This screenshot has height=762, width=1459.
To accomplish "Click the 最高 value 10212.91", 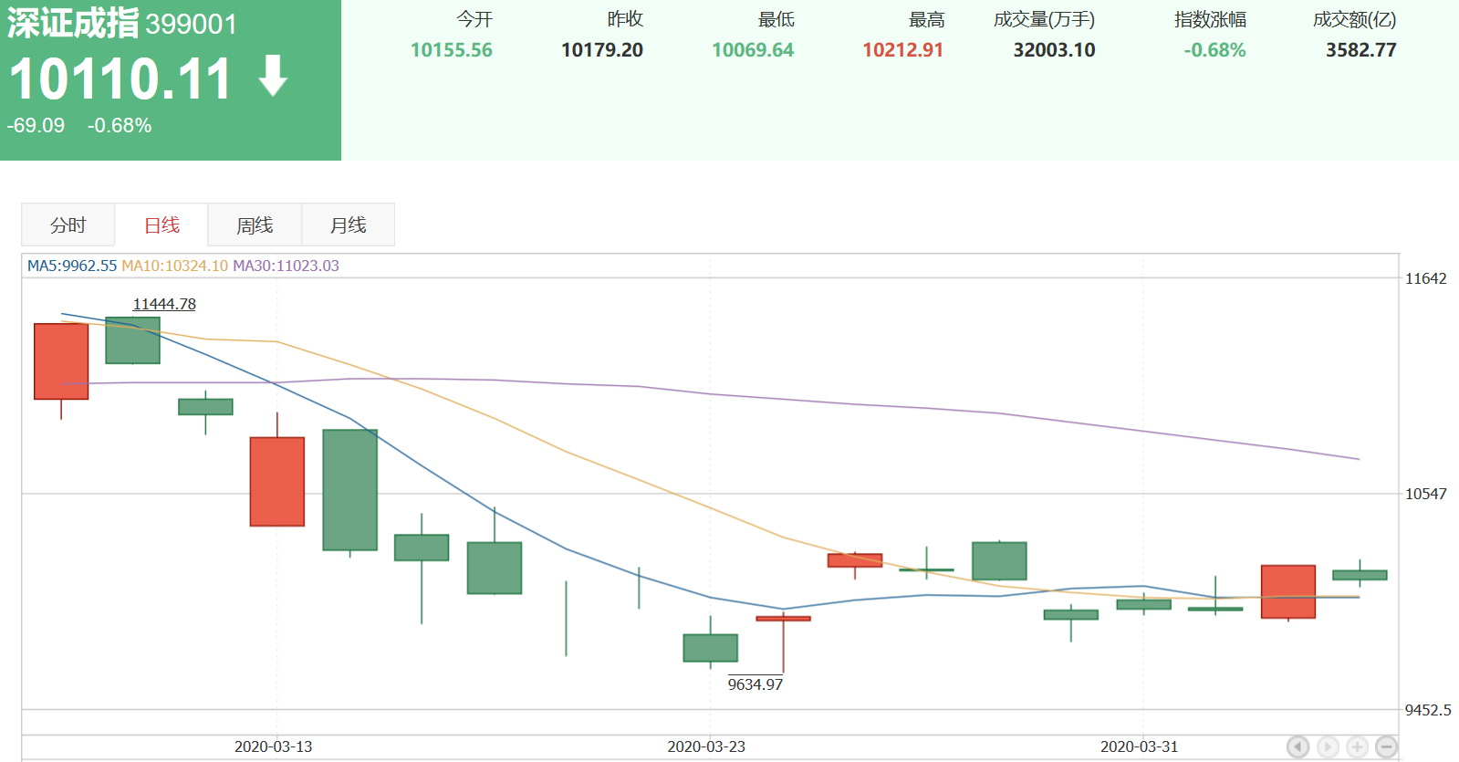I will pos(902,50).
